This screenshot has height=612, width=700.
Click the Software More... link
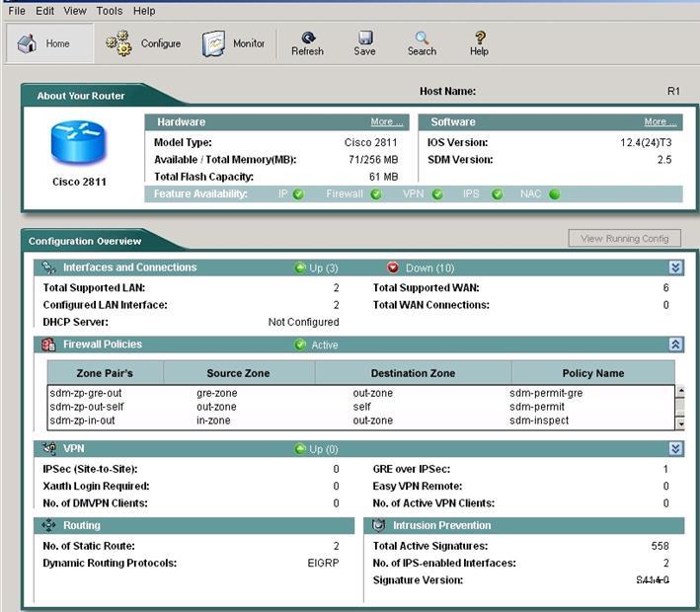point(661,121)
